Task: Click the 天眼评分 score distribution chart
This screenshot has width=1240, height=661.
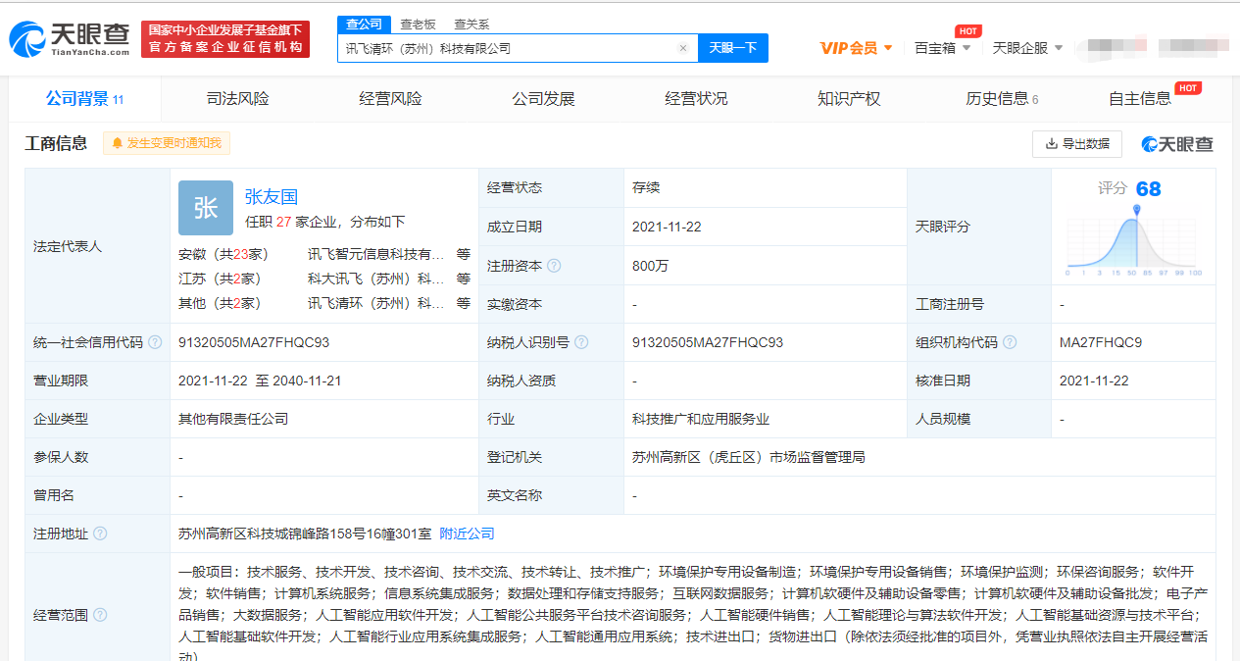Action: [x=1133, y=241]
